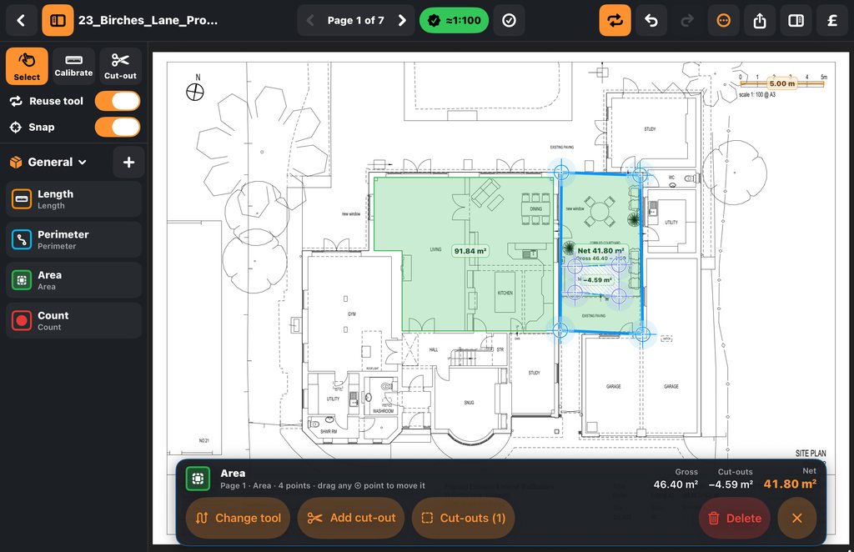Click the Change tool button
The width and height of the screenshot is (854, 552).
click(x=238, y=518)
